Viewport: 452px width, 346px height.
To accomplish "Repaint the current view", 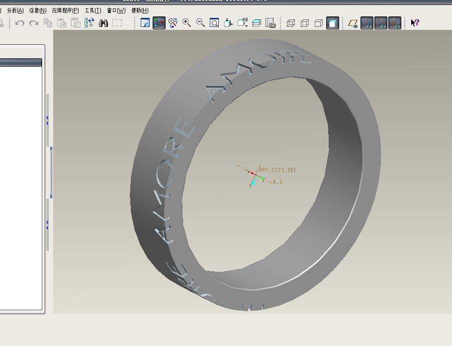I will [x=145, y=23].
